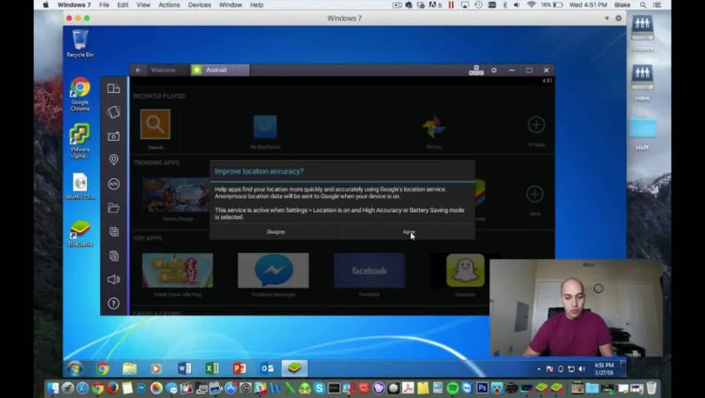Open the Recycle Bin desktop icon
Screen dimensions: 705x398
click(80, 43)
